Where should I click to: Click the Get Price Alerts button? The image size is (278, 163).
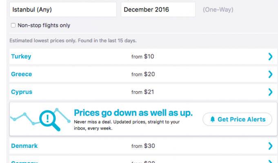pos(237,119)
